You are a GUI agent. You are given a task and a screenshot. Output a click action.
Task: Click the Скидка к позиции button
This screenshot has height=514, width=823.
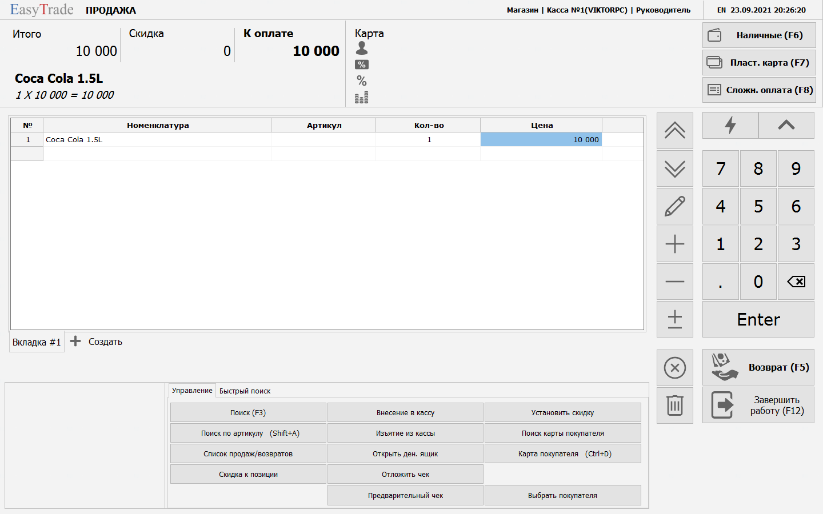pyautogui.click(x=248, y=474)
